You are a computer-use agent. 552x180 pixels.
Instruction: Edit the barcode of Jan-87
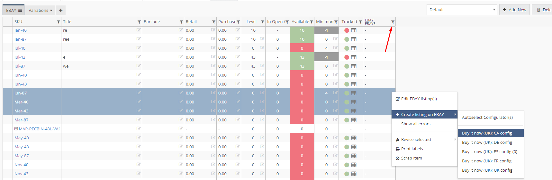(x=181, y=39)
